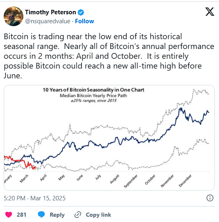Click the red current-year price line
Viewport: 219px width, 222px height.
[x=20, y=162]
